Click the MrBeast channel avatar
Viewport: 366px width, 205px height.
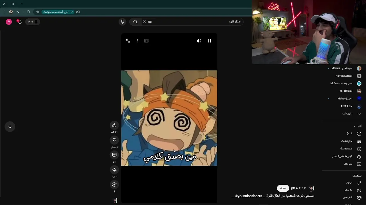[359, 83]
